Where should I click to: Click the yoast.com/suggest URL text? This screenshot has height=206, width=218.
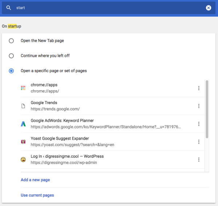[72, 145]
